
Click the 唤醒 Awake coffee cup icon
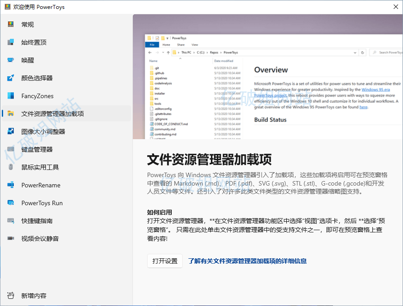point(11,60)
